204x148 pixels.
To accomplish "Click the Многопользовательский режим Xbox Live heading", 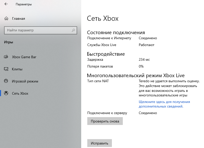I will coord(136,75).
